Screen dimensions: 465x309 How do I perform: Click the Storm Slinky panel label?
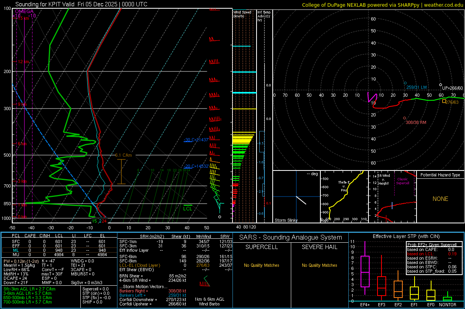tap(286, 220)
